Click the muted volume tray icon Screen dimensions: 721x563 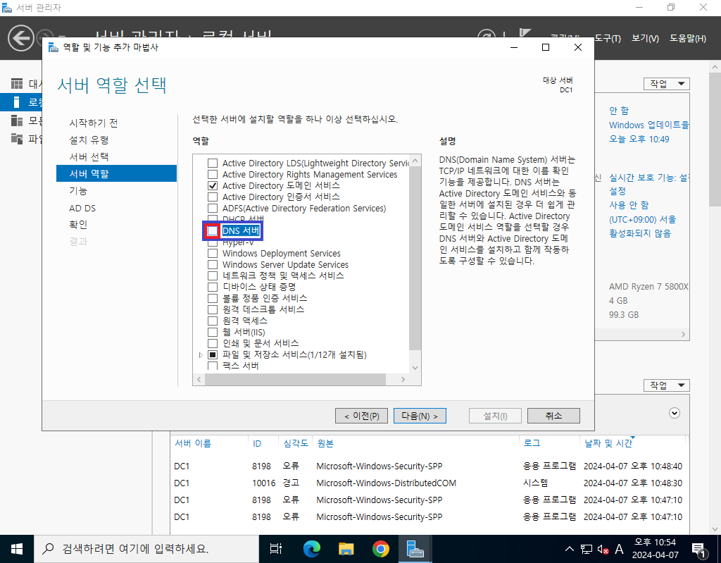tap(603, 549)
